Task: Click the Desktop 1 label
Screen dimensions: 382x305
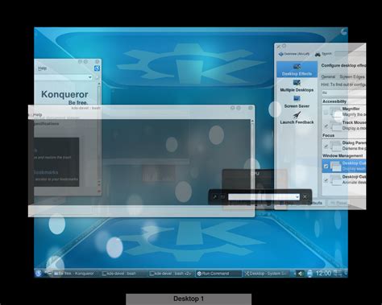Action: coord(189,299)
